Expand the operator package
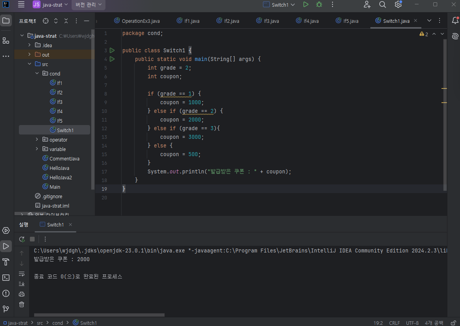Image resolution: width=460 pixels, height=326 pixels. [37, 140]
